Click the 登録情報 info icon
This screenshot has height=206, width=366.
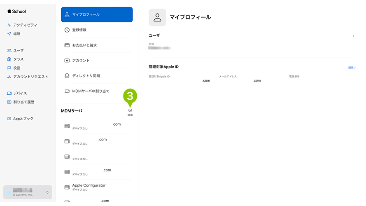tap(67, 30)
